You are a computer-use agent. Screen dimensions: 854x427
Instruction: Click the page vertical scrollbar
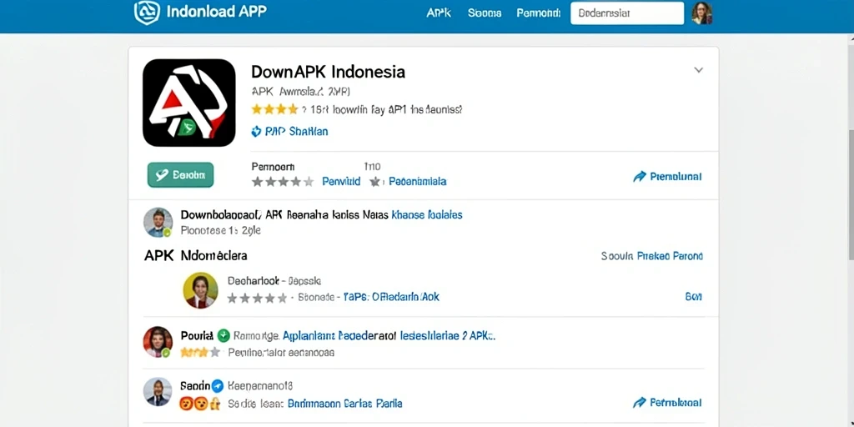pos(851,196)
